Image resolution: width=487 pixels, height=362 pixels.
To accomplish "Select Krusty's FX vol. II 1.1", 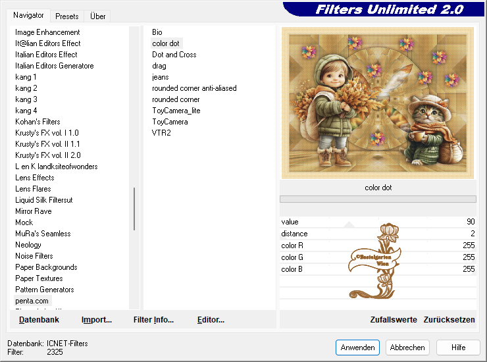I will click(x=47, y=144).
